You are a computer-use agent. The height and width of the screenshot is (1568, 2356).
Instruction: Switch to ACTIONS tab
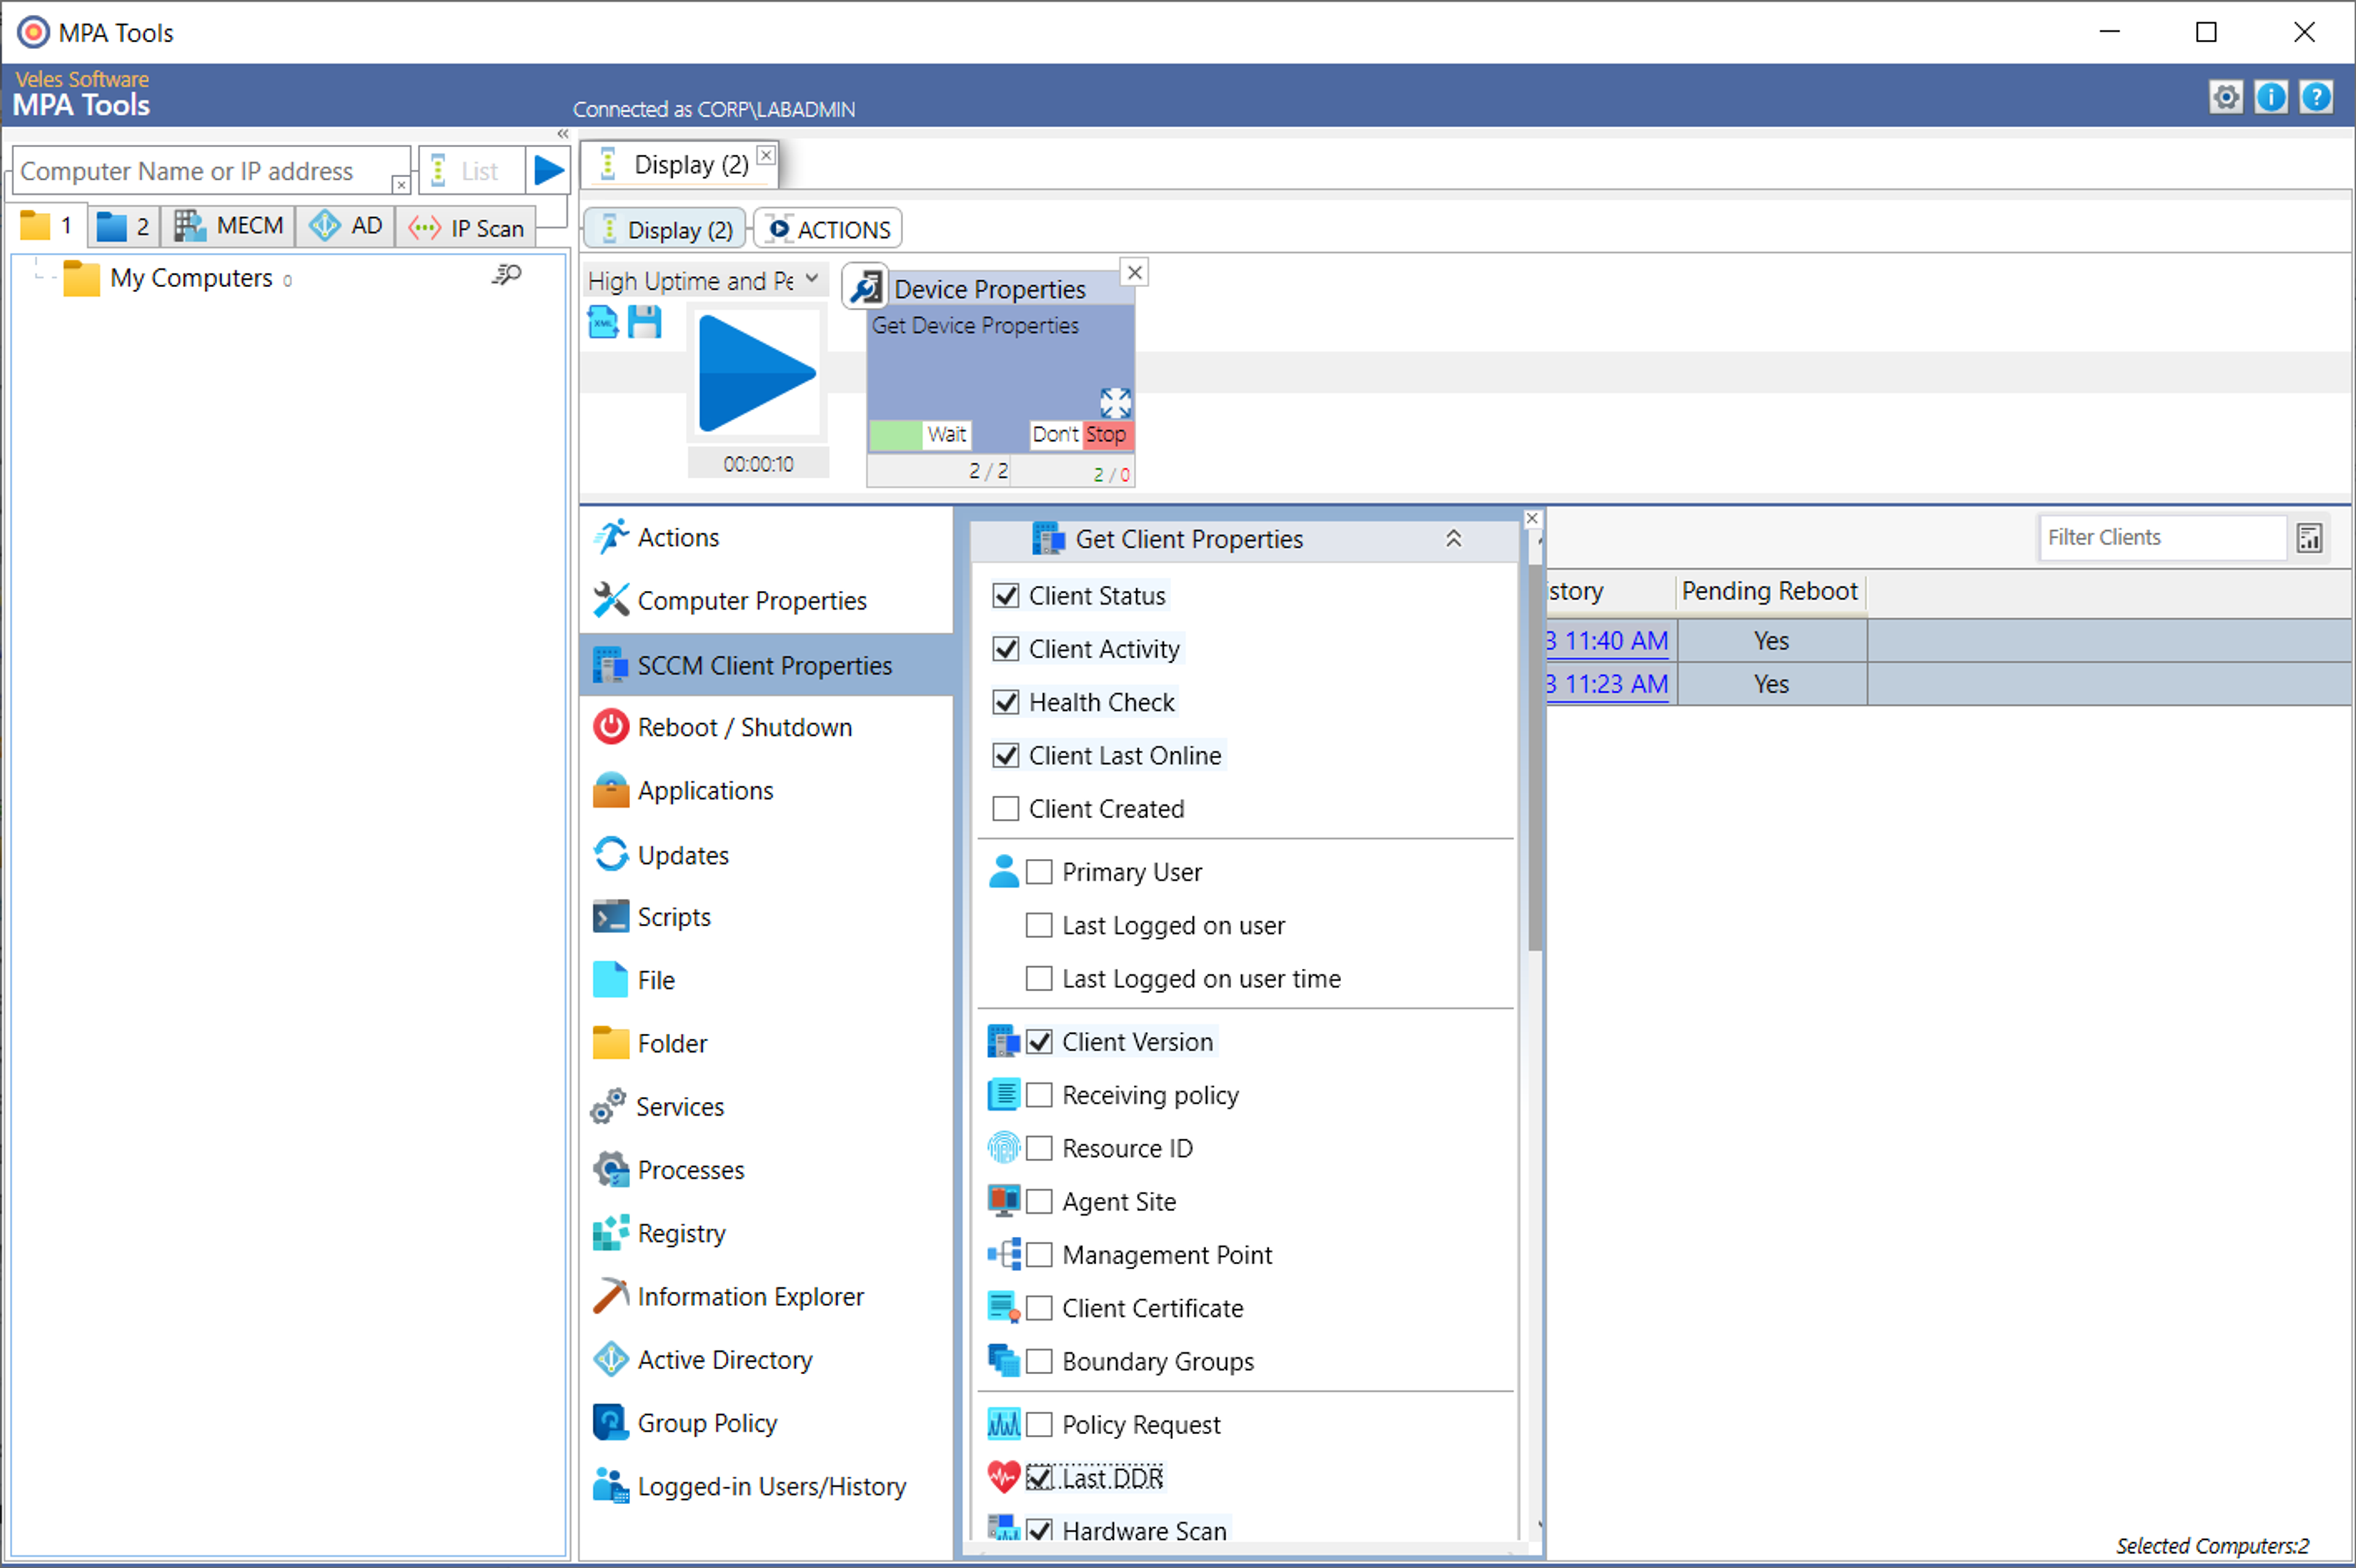829,229
